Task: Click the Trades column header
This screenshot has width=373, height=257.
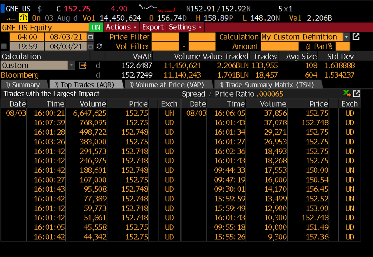Action: click(265, 56)
